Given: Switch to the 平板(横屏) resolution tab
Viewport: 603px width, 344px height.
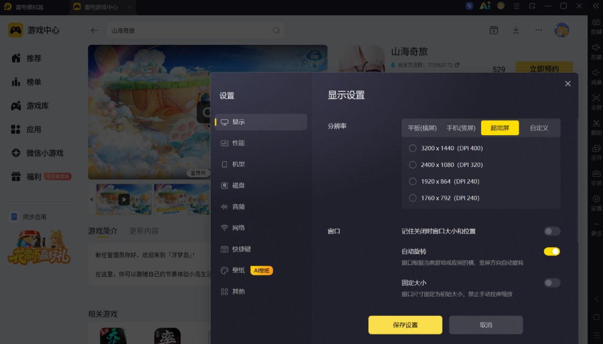Looking at the screenshot, I should [x=422, y=128].
